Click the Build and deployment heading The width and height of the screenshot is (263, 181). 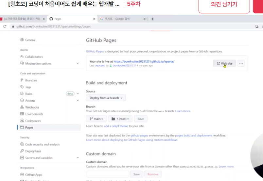[107, 83]
